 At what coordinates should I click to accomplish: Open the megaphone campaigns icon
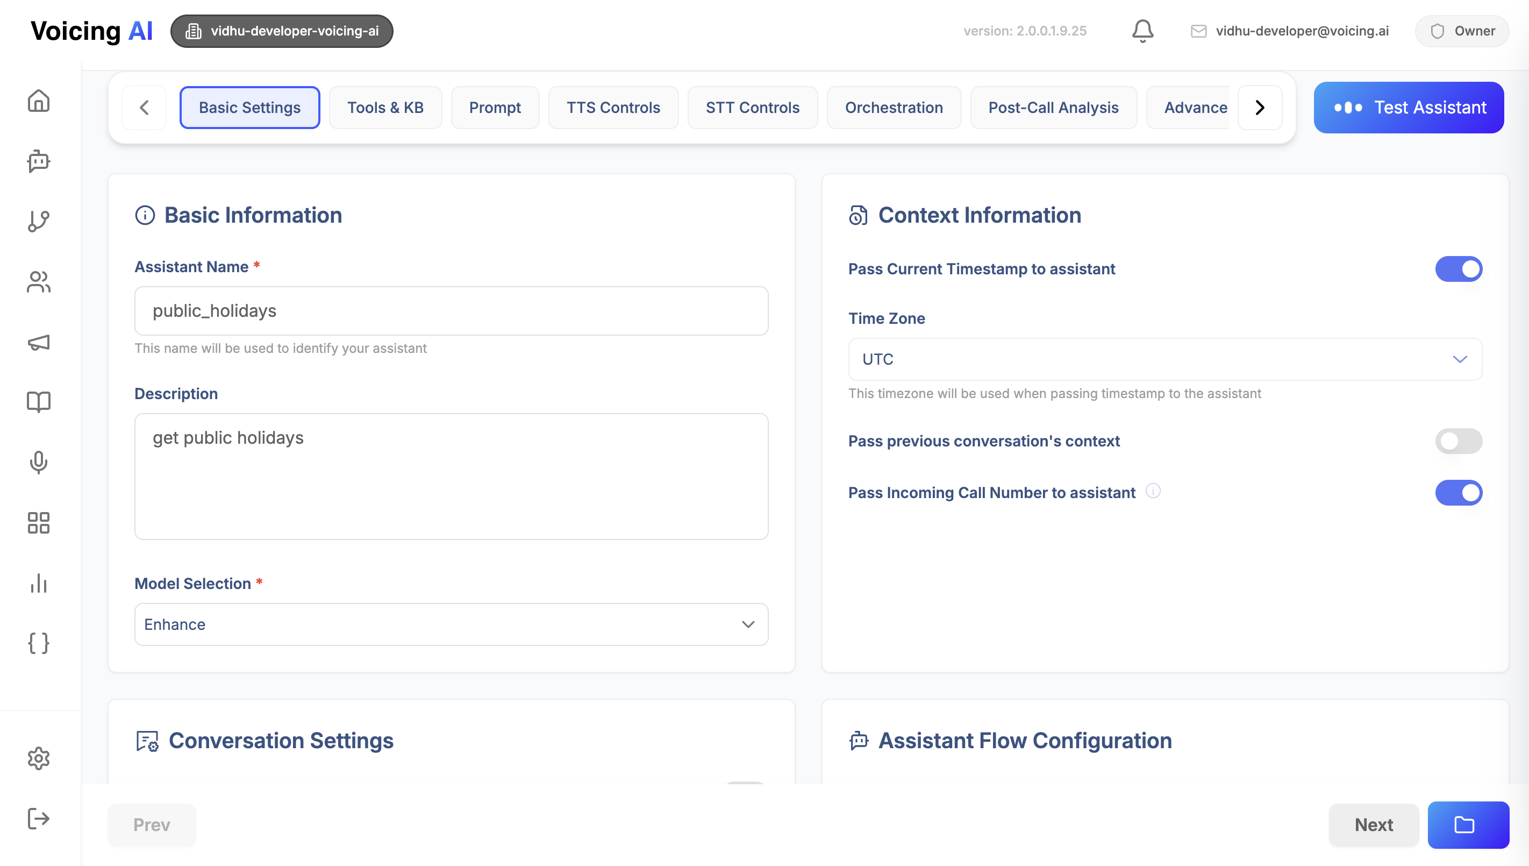coord(39,342)
